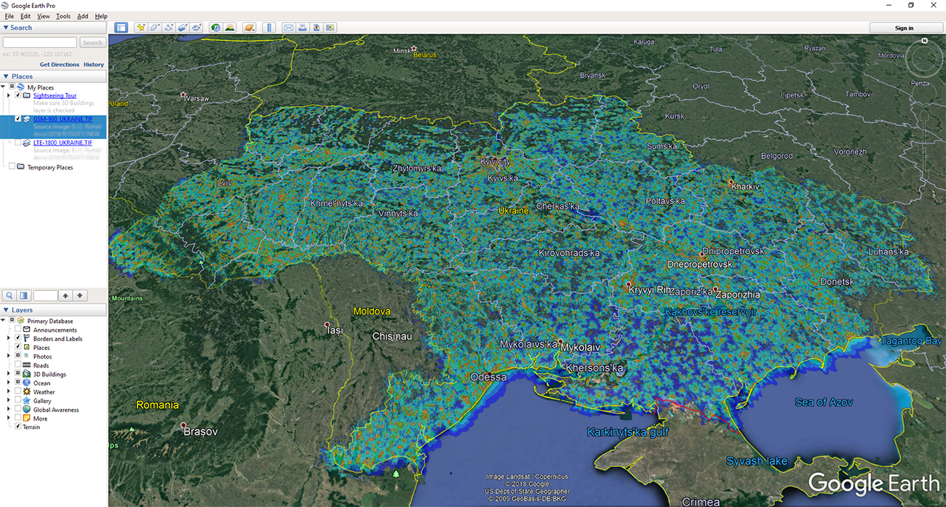Toggle the sidebar visibility toolbar button
This screenshot has width=946, height=507.
coord(121,28)
